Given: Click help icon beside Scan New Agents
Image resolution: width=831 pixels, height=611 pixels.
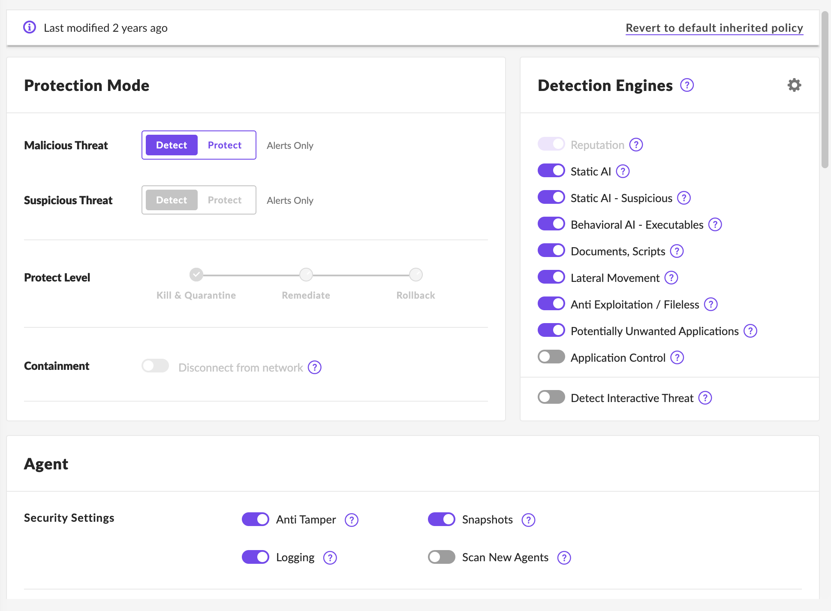Looking at the screenshot, I should tap(564, 558).
